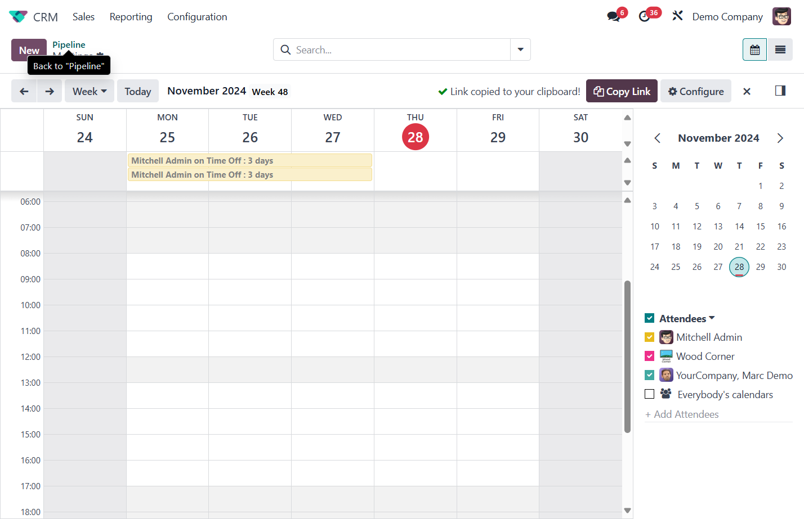Select November 15 in mini calendar
Screen dimensions: 804x519
point(761,227)
